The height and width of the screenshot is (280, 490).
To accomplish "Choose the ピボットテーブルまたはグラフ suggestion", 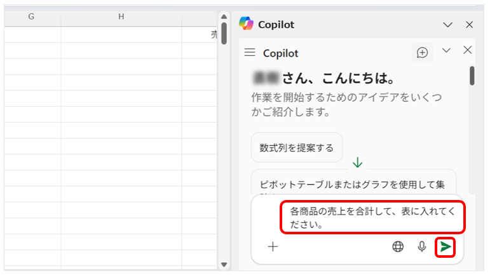I will tap(354, 182).
